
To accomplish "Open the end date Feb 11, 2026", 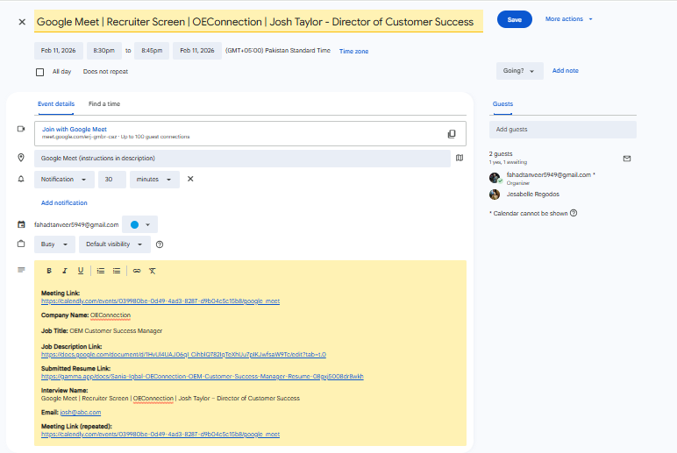I will point(197,51).
